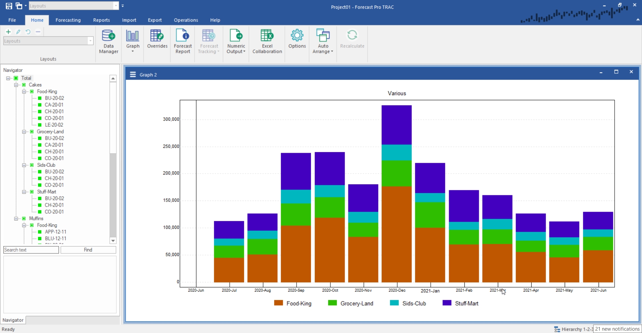Screen dimensions: 642x333
Task: Open the Options settings gear
Action: pos(297,39)
